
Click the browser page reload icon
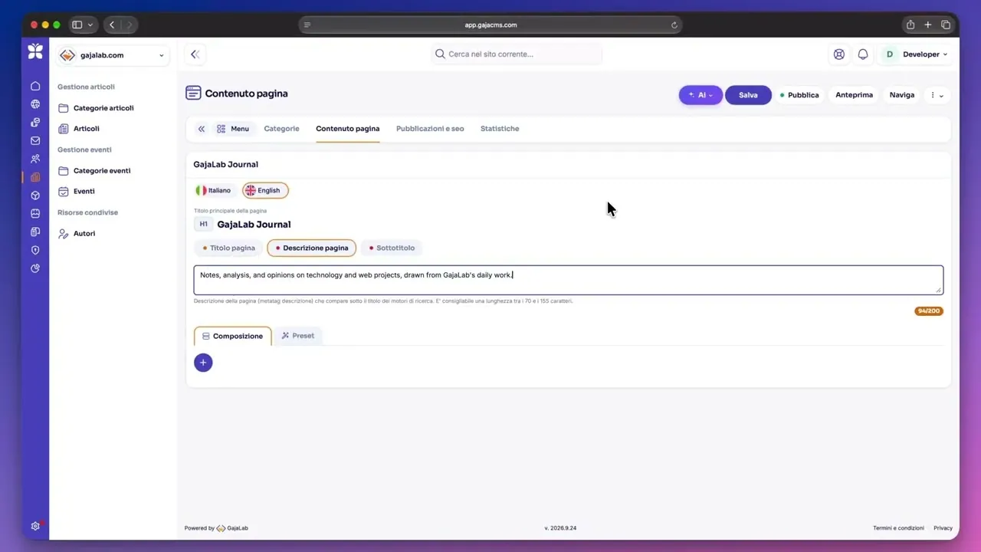tap(674, 25)
